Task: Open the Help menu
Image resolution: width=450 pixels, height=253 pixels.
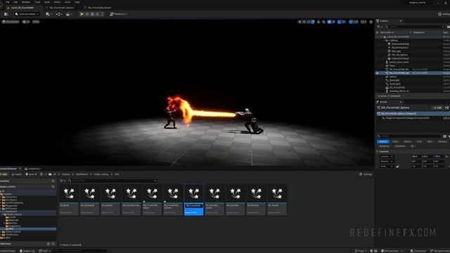Action: pos(77,2)
